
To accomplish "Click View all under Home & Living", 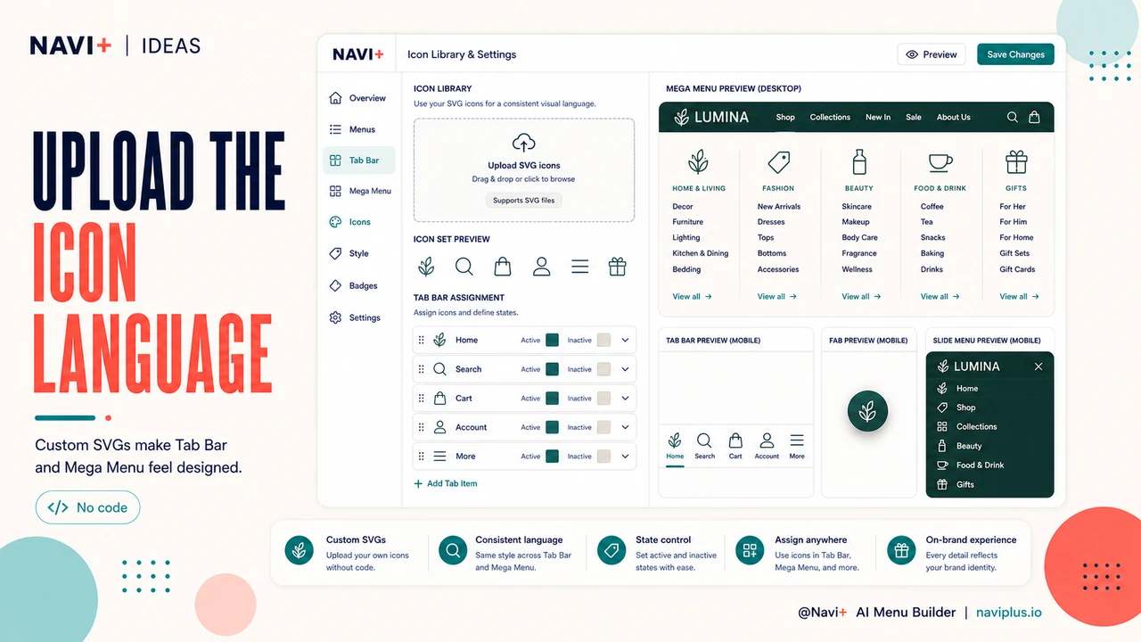I will click(693, 296).
